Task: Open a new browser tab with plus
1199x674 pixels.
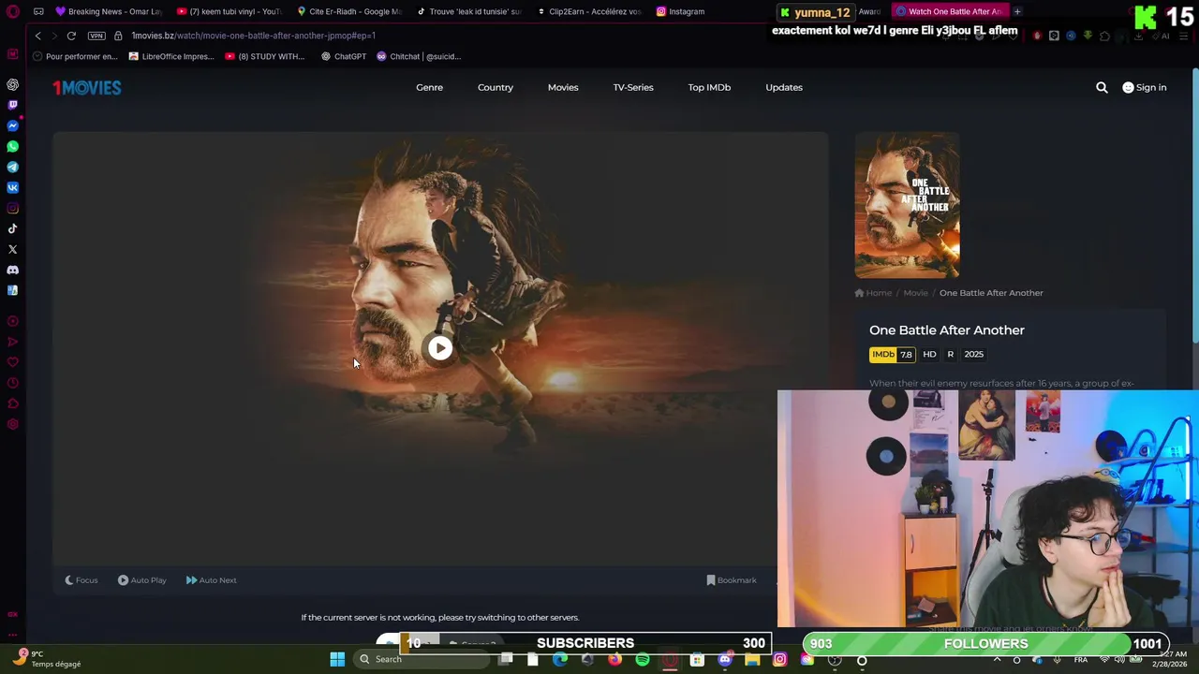Action: (x=1017, y=11)
